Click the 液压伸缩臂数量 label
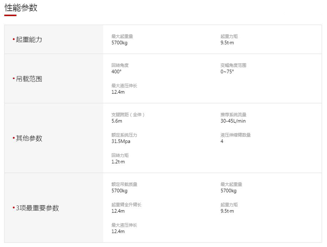 tap(235, 135)
